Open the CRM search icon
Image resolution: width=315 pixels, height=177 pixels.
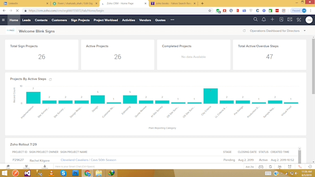click(x=255, y=19)
